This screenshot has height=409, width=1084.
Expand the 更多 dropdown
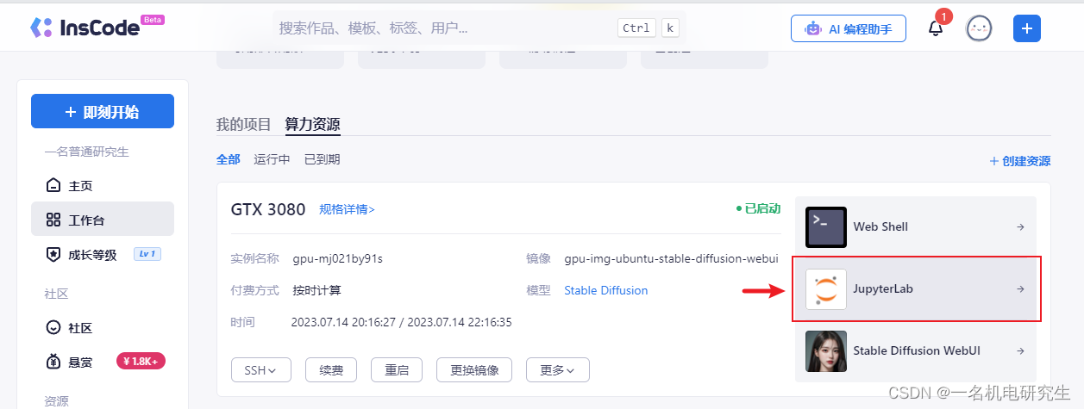point(558,370)
